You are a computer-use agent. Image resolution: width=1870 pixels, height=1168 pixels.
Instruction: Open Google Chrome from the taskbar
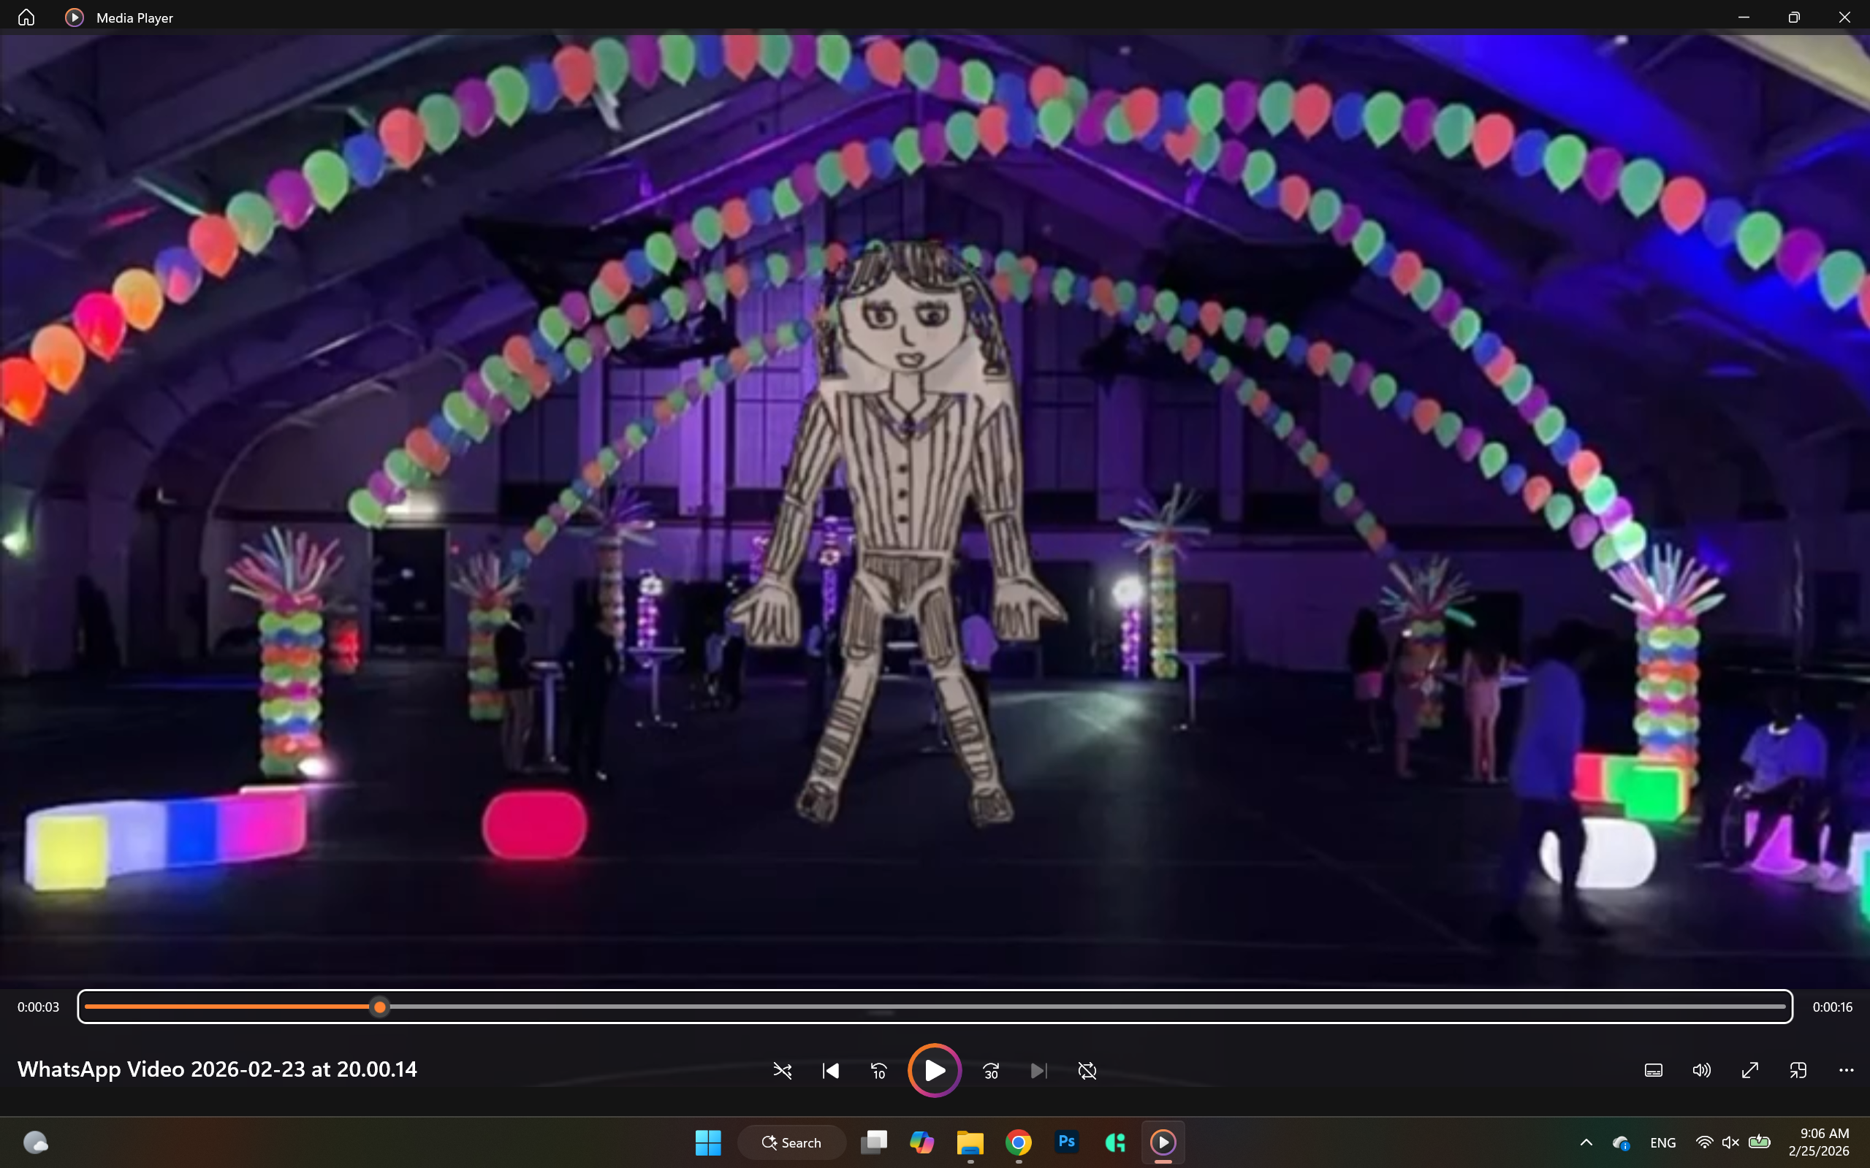pyautogui.click(x=1019, y=1142)
